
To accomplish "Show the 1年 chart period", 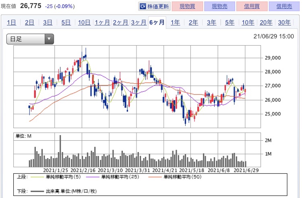I will point(175,23).
